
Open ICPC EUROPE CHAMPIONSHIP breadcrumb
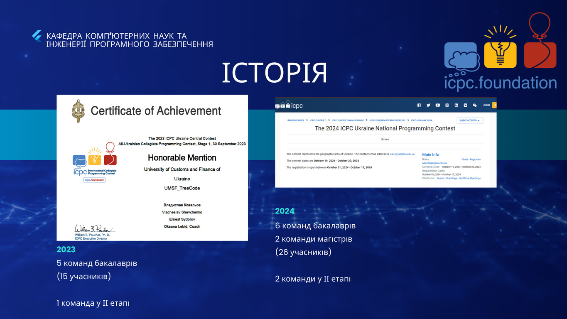348,120
